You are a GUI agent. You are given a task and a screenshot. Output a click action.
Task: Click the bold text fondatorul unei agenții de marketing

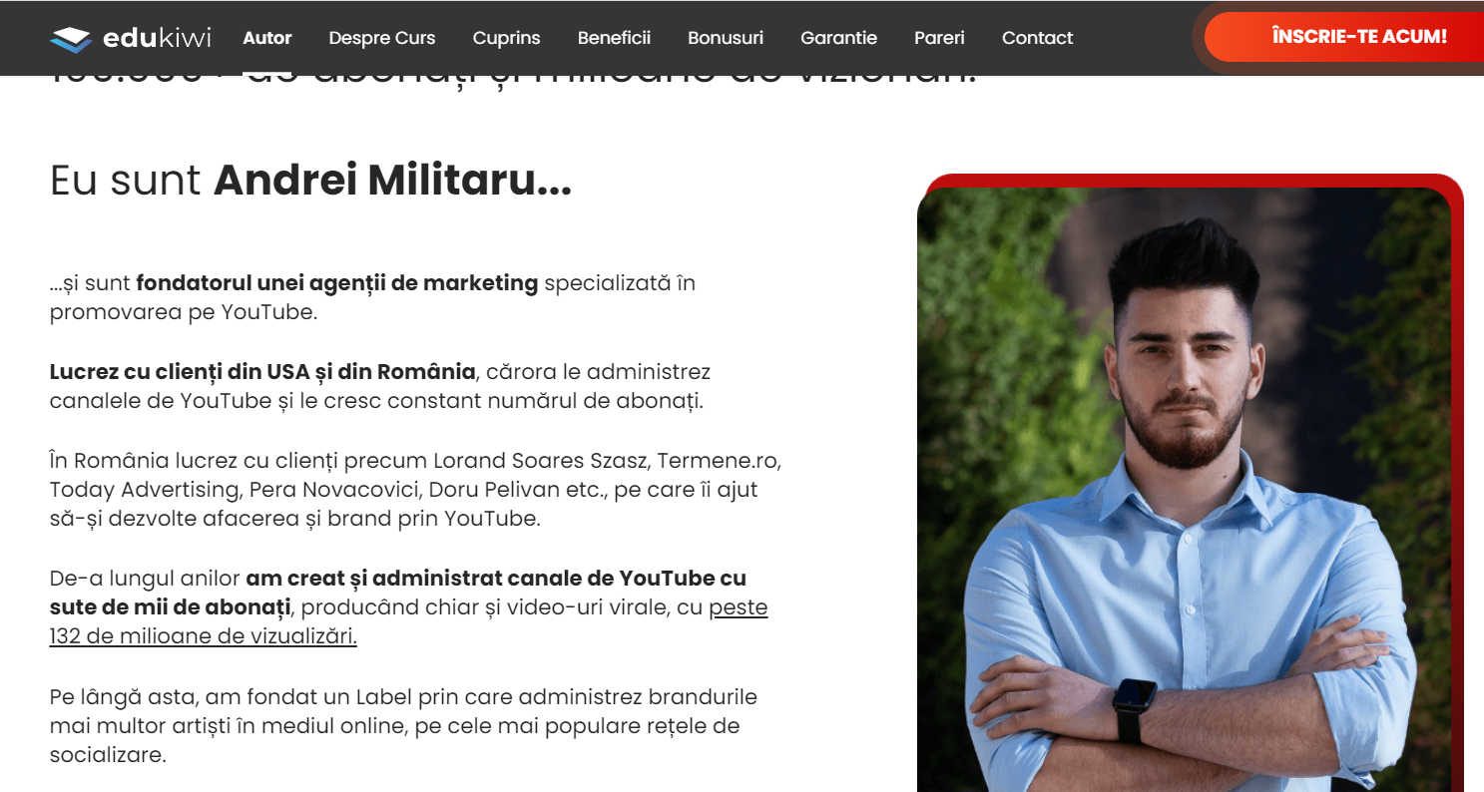click(x=336, y=283)
